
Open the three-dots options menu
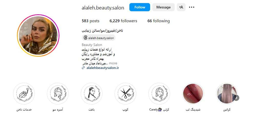point(192,7)
